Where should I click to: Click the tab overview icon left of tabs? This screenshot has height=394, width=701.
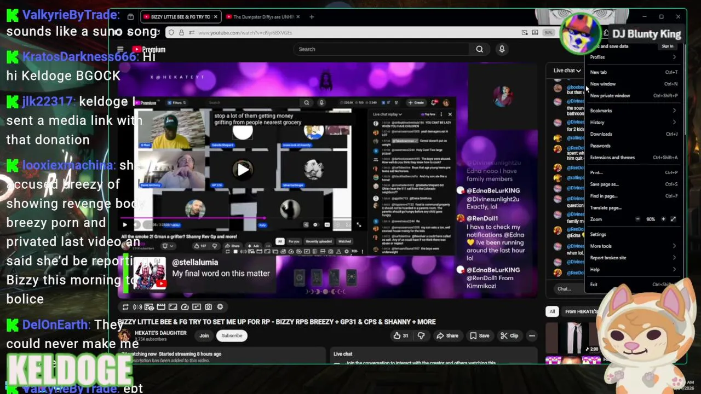point(130,17)
